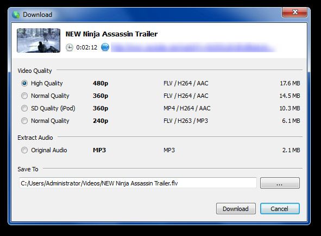Click the blue globe URL icon

point(105,47)
